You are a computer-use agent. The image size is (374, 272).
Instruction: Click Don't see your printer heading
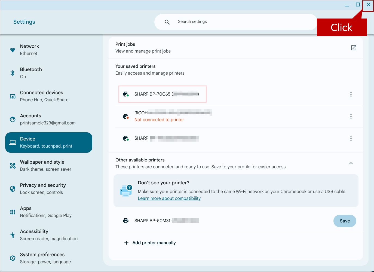tap(163, 183)
